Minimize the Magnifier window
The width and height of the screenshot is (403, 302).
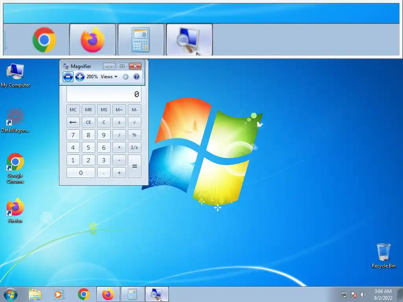click(109, 66)
